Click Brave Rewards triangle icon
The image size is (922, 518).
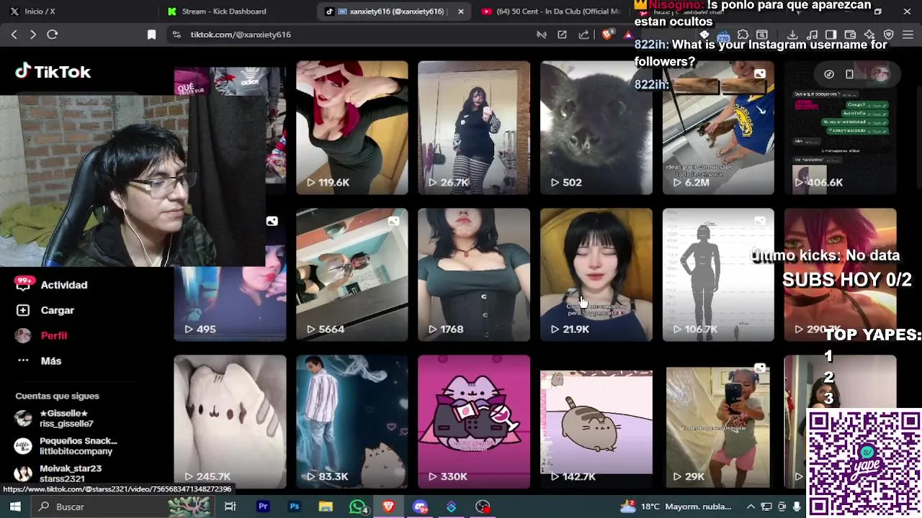(628, 35)
